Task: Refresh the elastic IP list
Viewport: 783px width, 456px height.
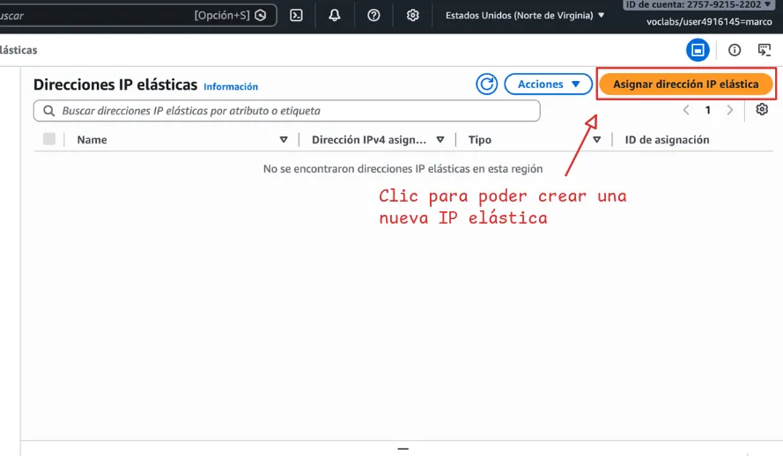Action: click(486, 84)
